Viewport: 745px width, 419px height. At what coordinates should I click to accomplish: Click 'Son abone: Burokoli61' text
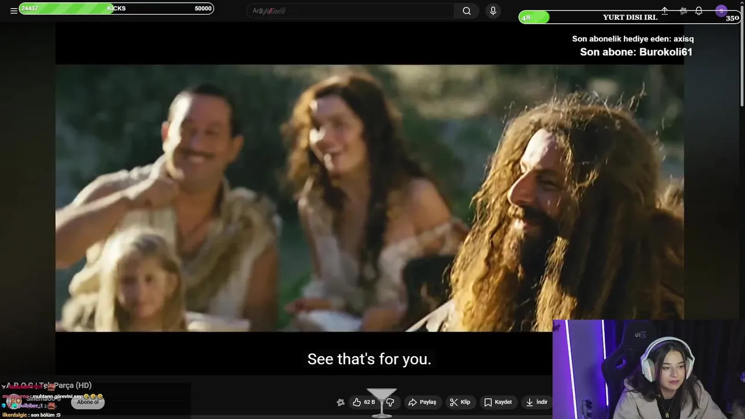click(x=636, y=52)
